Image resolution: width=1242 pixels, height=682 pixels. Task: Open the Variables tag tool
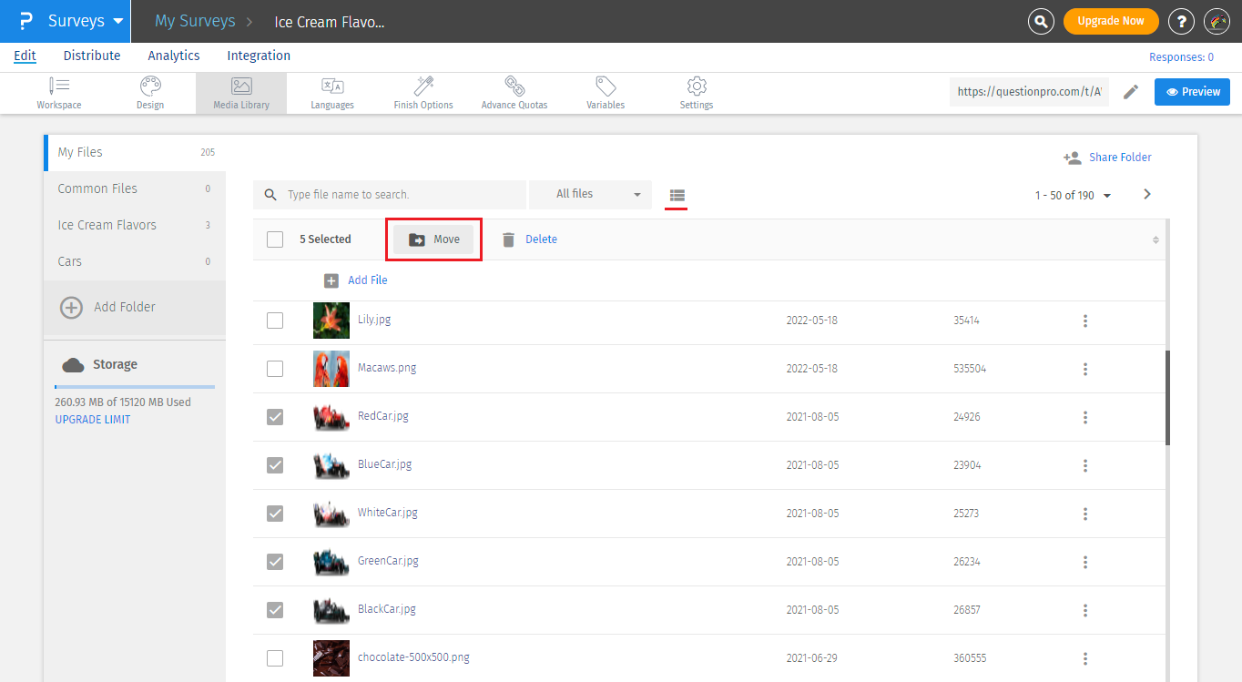point(606,93)
